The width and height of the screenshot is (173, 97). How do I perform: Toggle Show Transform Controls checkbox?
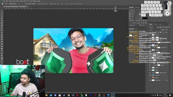click(x=24, y=4)
